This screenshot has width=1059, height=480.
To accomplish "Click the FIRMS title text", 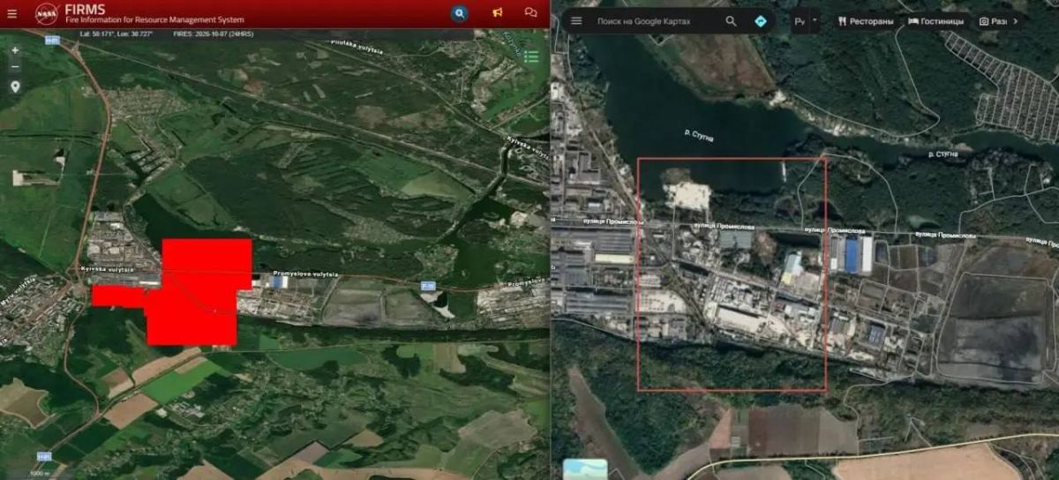I will click(84, 9).
